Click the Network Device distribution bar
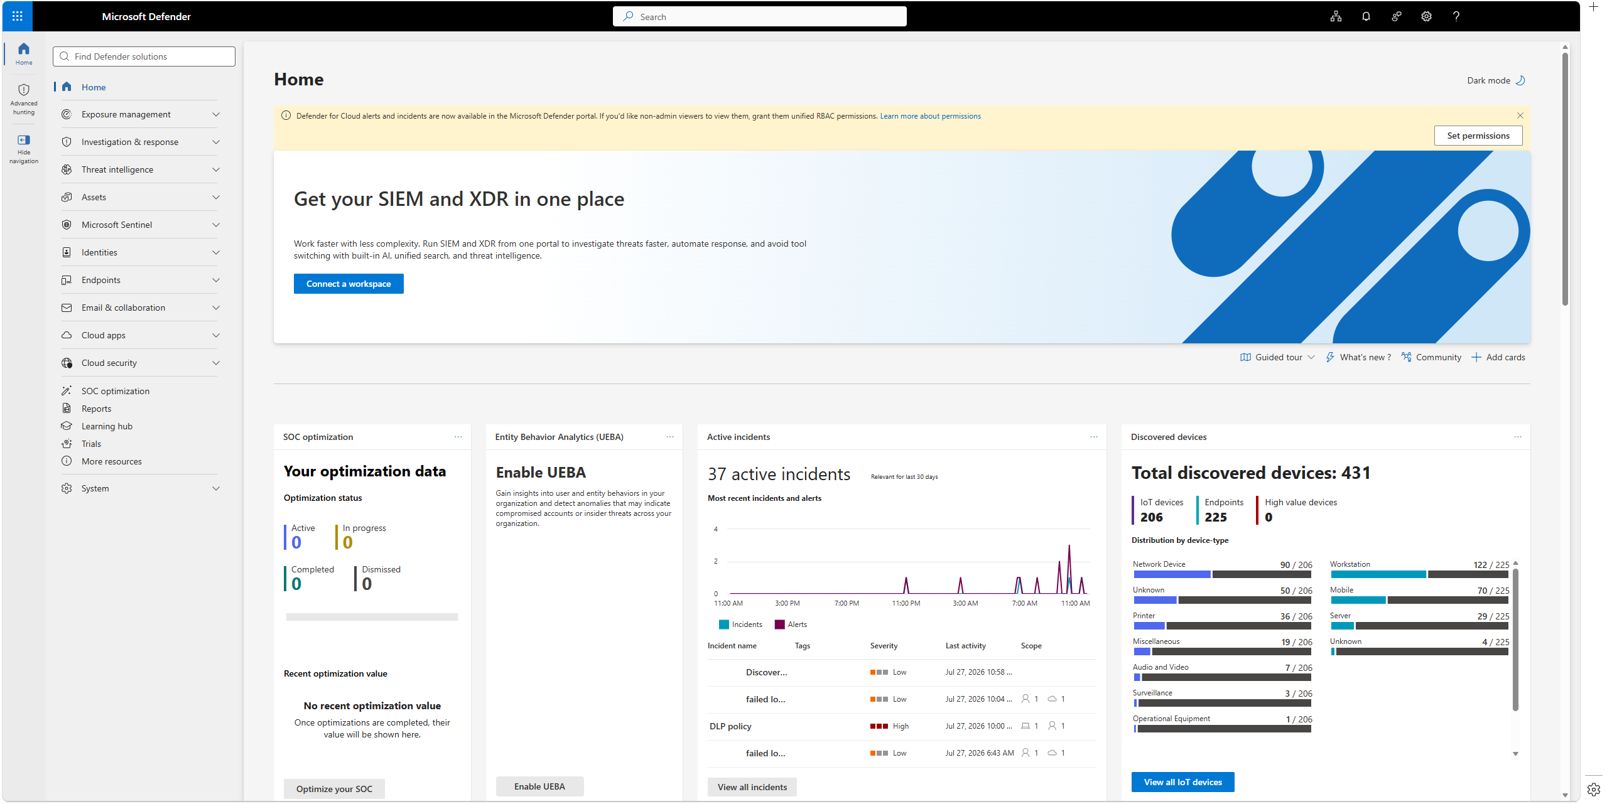The image size is (1607, 804). pos(1222,574)
